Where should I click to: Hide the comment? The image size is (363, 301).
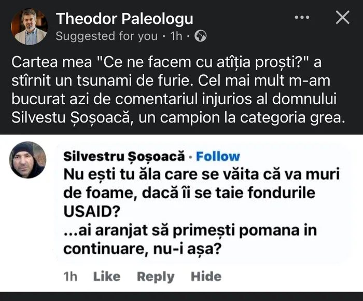(206, 277)
